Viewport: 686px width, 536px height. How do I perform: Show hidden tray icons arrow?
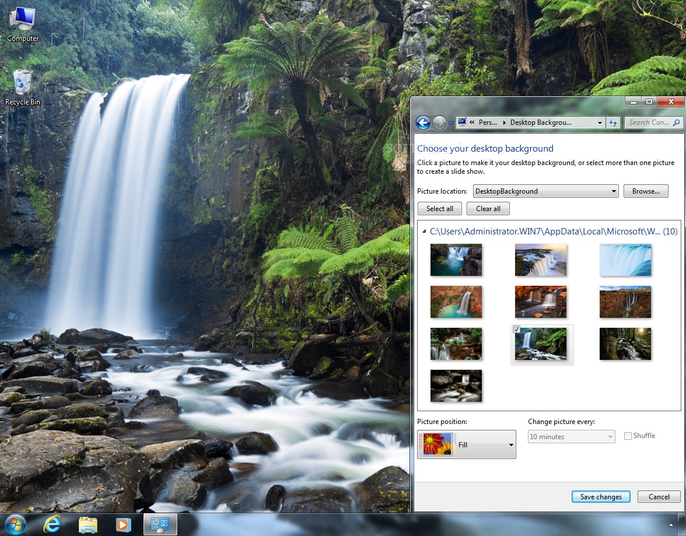pyautogui.click(x=671, y=524)
